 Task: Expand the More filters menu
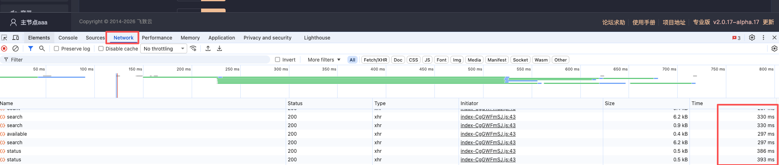coord(324,59)
